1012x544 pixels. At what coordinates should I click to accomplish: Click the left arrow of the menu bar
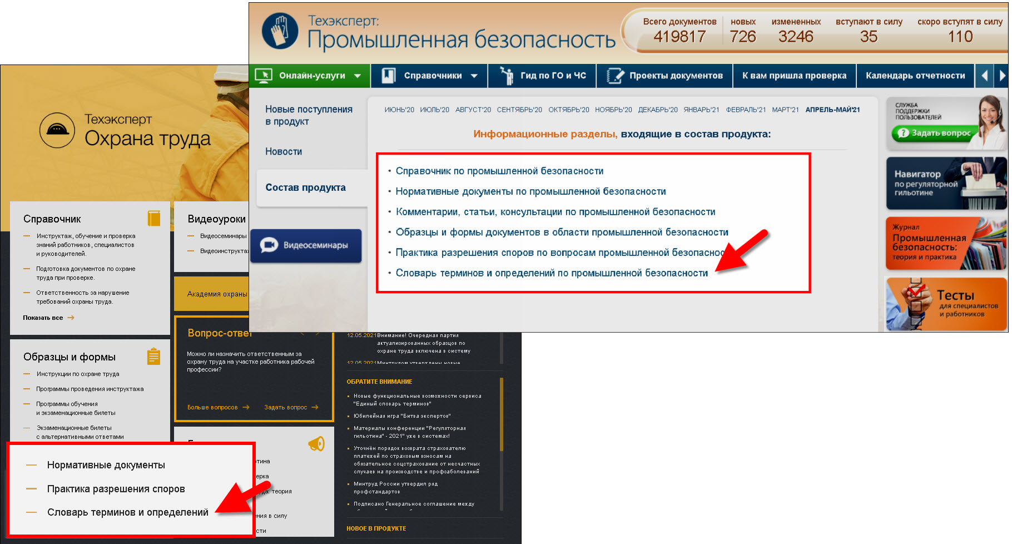pos(984,76)
